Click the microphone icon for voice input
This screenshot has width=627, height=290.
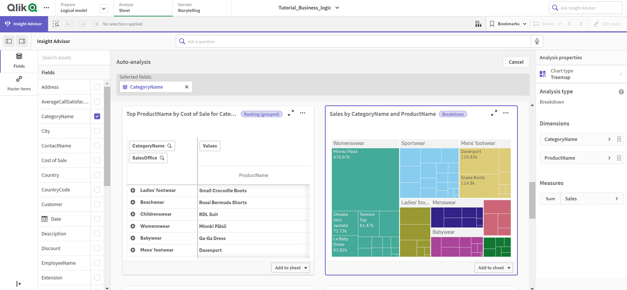click(537, 41)
